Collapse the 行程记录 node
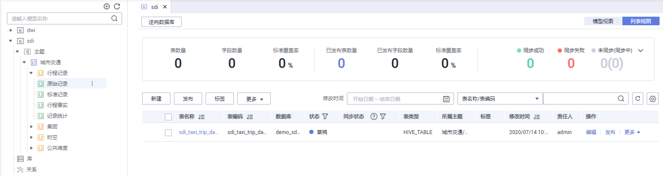This screenshot has width=663, height=176. 31,73
